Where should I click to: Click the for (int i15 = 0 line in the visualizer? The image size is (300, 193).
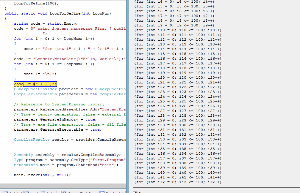(178, 54)
